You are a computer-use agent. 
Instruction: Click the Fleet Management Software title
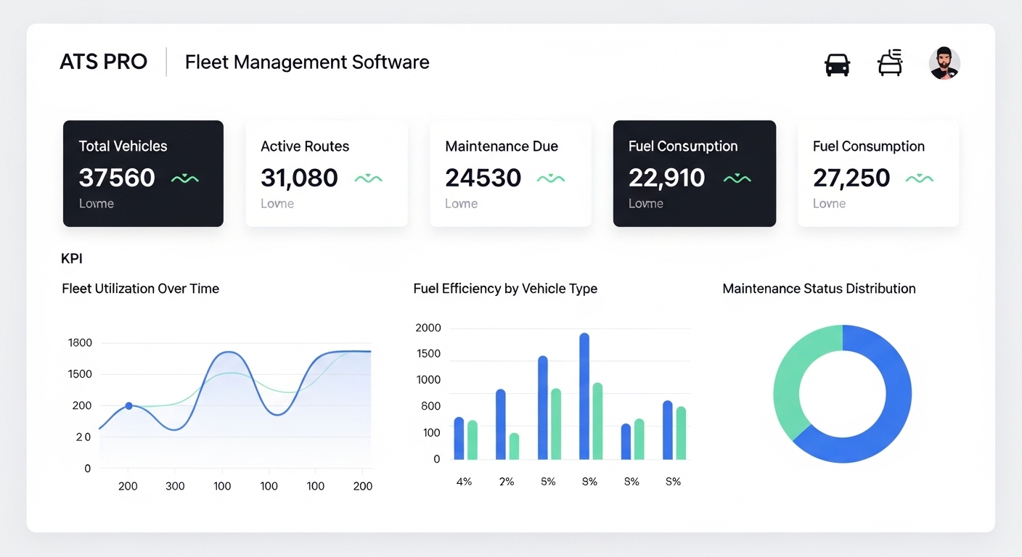click(x=307, y=62)
